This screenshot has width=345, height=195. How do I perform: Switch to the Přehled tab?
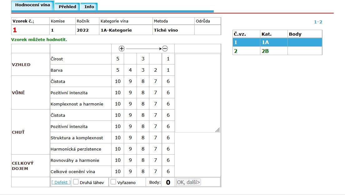tap(67, 7)
